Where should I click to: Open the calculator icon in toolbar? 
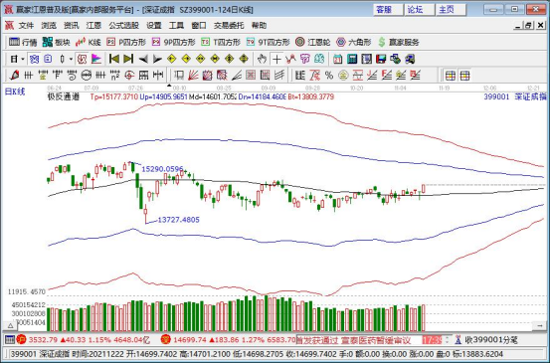tap(352, 59)
